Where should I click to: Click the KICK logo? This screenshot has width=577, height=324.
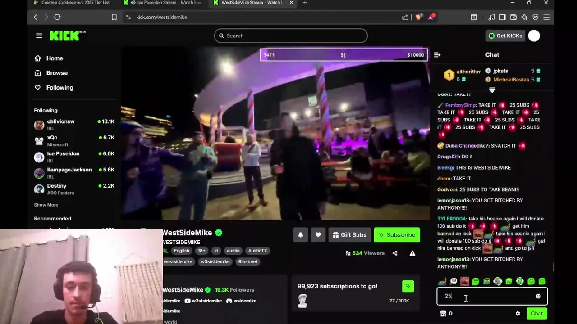pos(68,36)
